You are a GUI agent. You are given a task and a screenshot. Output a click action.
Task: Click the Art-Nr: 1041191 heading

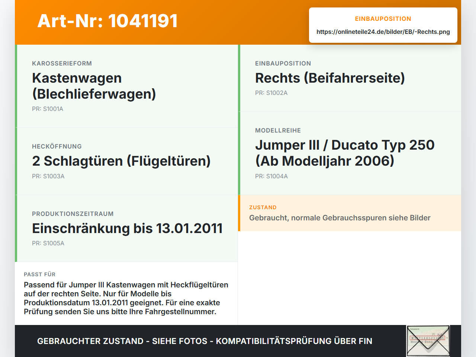coord(107,21)
